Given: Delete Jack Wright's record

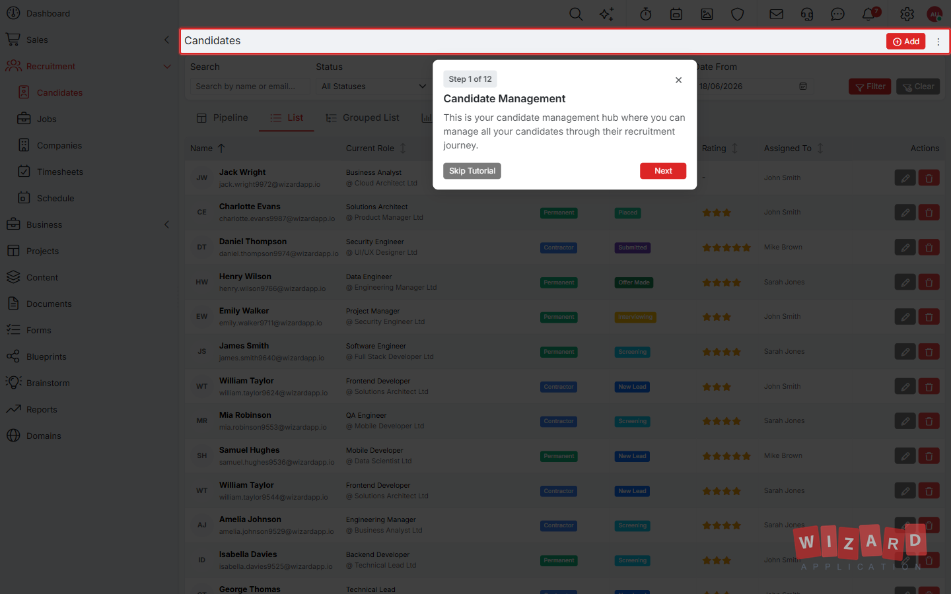Looking at the screenshot, I should click(929, 178).
